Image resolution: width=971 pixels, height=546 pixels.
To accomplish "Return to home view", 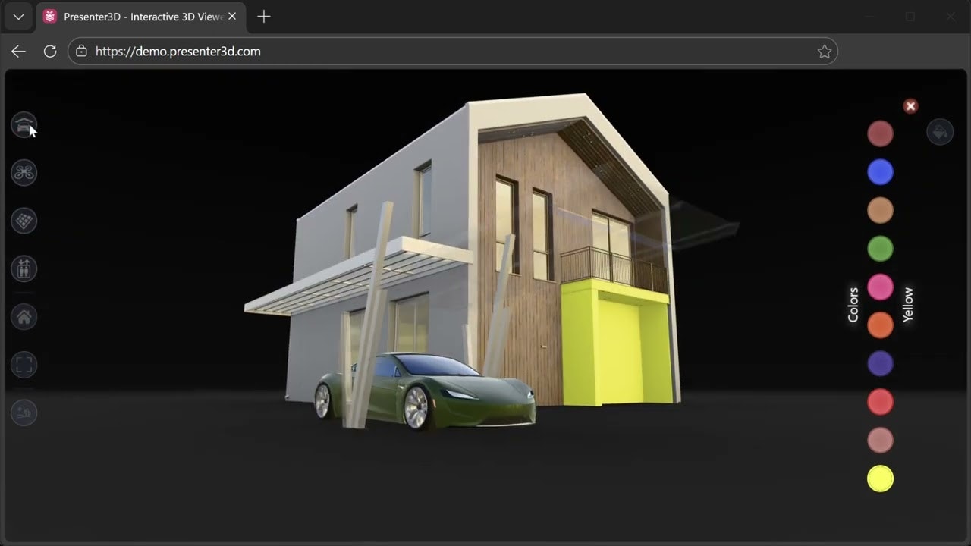I will (24, 316).
